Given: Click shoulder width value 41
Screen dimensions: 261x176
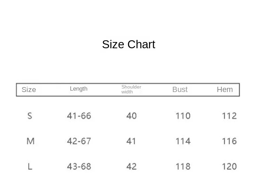Looking at the screenshot, I should (131, 141).
